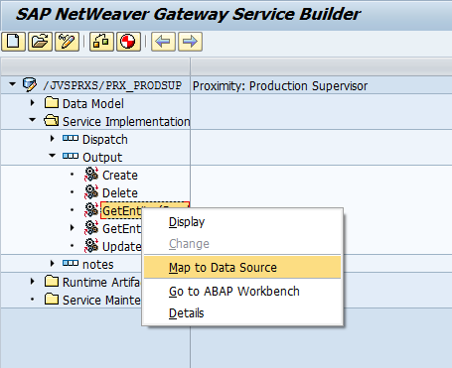The width and height of the screenshot is (452, 368).
Task: Click the right arrow navigation icon
Action: (x=190, y=42)
